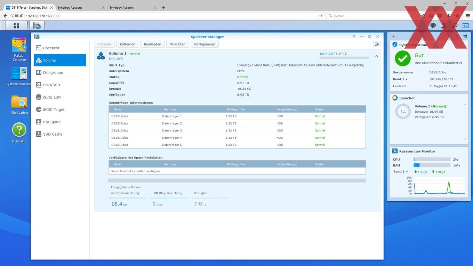Click the LUN (Reguläre Datei) label
Image resolution: width=473 pixels, height=266 pixels.
167,193
